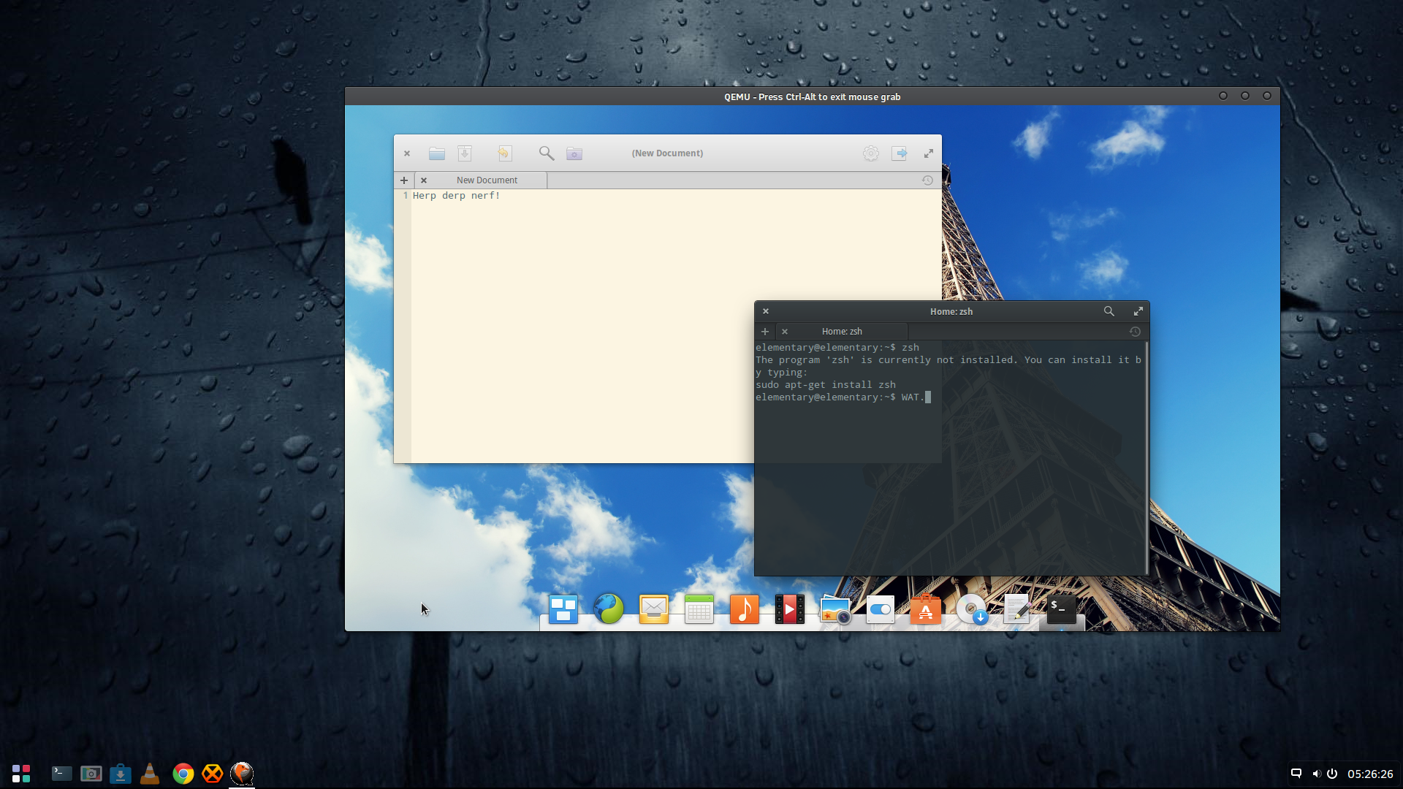Viewport: 1403px width, 789px height.
Task: Launch the Midori web browser from dock
Action: click(609, 609)
